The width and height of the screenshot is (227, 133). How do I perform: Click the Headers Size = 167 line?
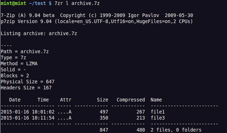[26, 88]
